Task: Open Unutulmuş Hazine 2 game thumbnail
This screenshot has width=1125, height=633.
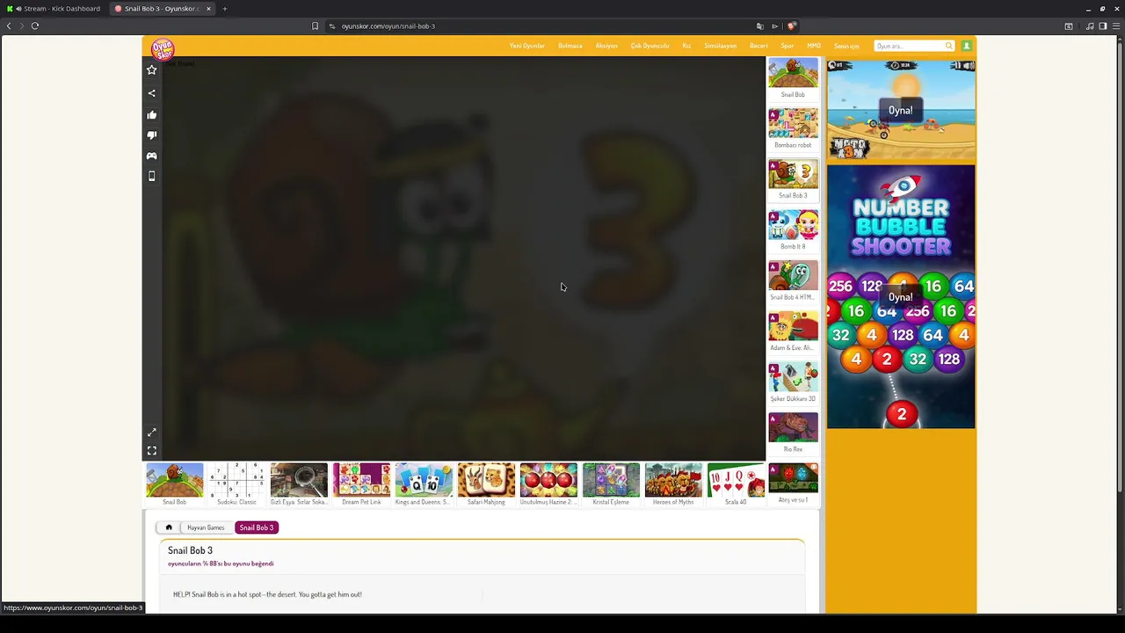Action: 548,484
